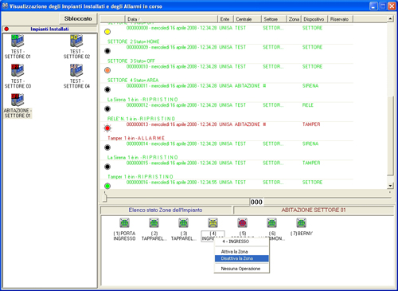Click TAMPER device cell in row 000000013
The height and width of the screenshot is (291, 398).
[x=311, y=124]
